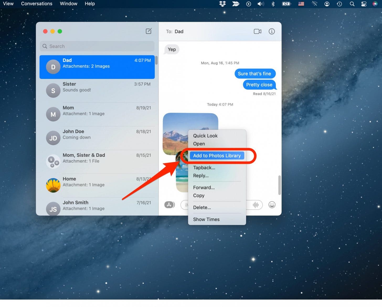Open the conversation details info icon
This screenshot has height=307, width=382.
coord(272,31)
